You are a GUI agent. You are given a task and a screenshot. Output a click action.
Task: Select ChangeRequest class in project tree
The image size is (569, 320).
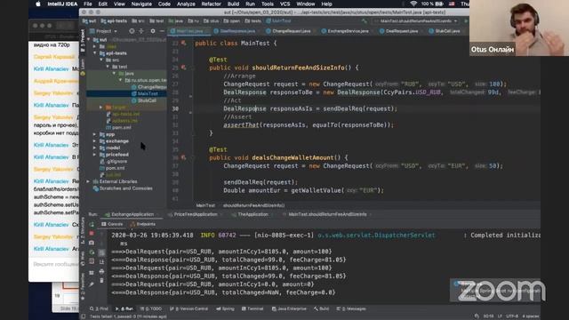[x=148, y=87]
